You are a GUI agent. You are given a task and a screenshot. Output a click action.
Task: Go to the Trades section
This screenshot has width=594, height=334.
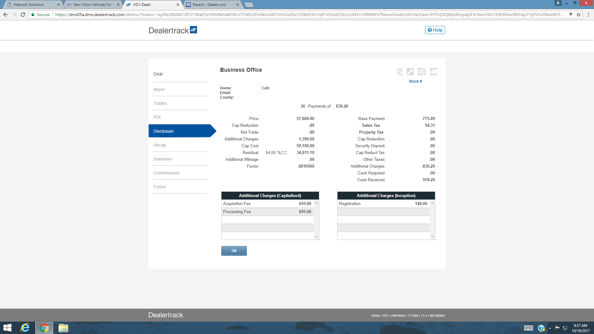click(160, 103)
